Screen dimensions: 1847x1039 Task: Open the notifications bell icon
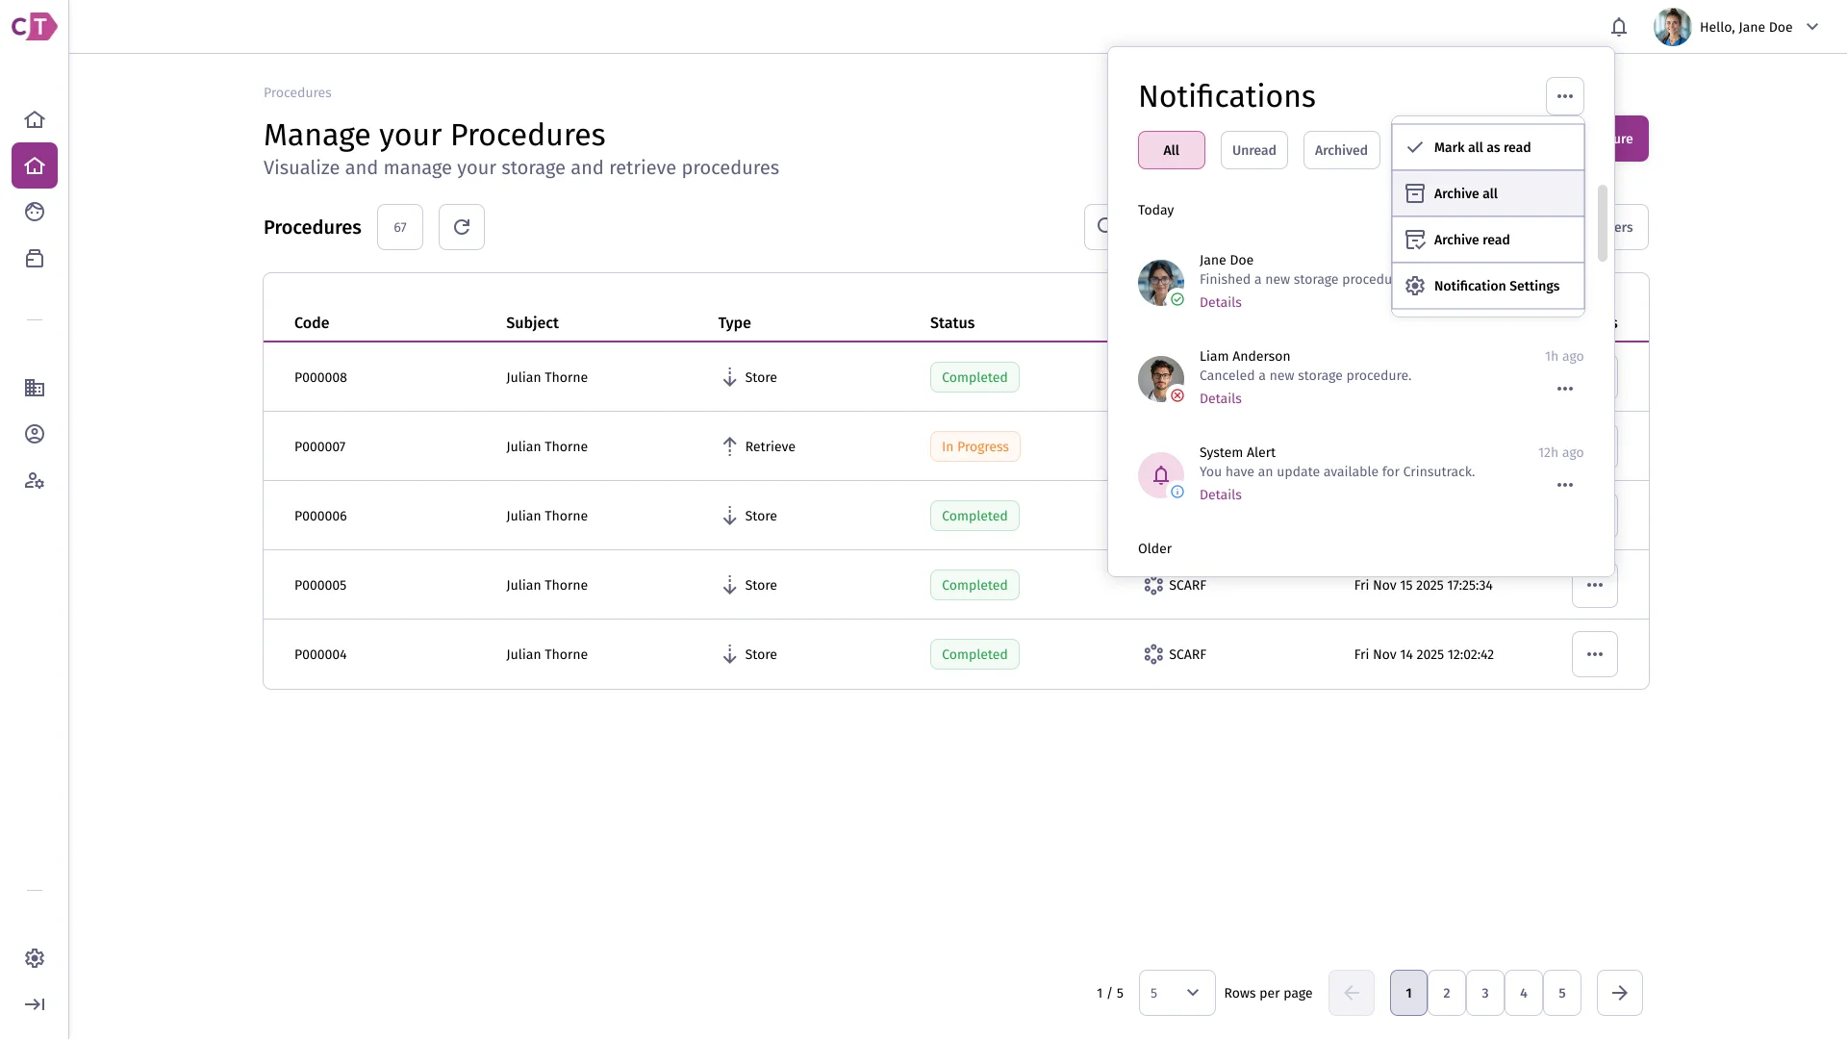point(1619,27)
